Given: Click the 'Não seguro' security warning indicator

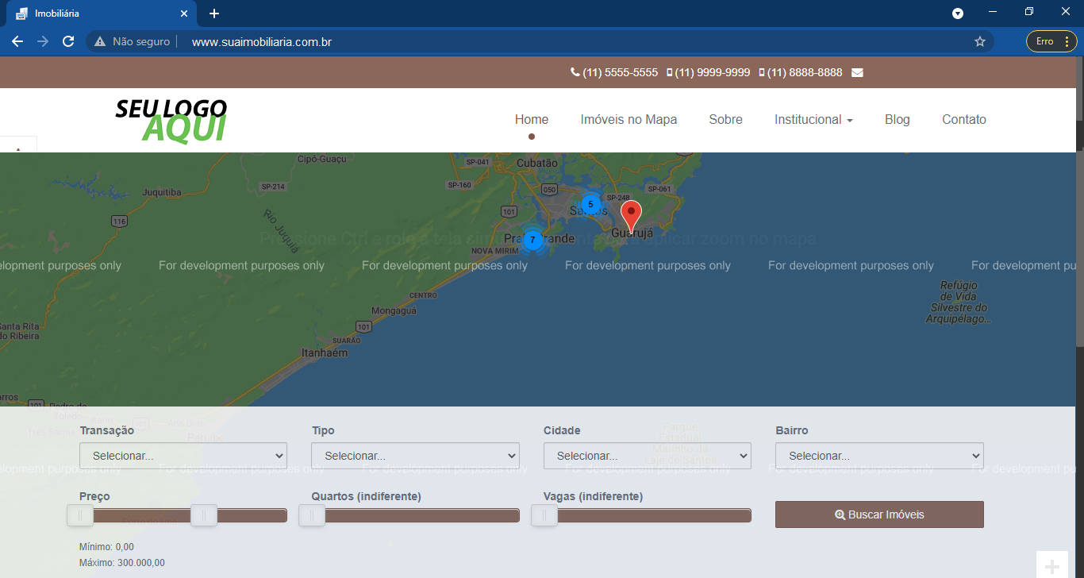Looking at the screenshot, I should tap(133, 41).
